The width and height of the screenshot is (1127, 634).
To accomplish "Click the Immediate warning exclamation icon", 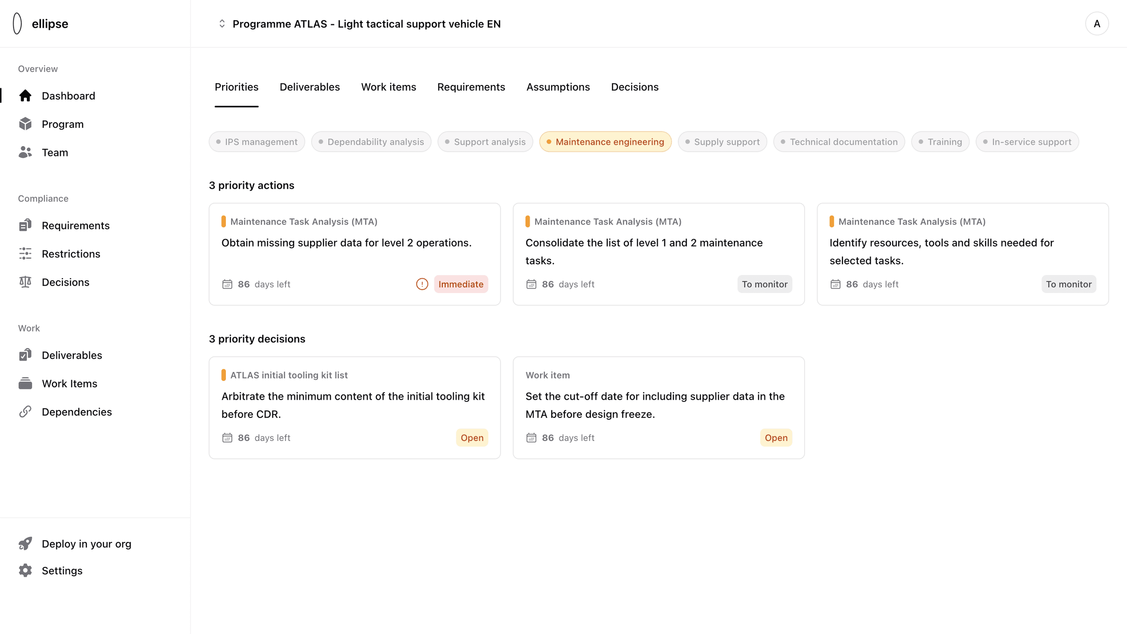I will pos(422,284).
